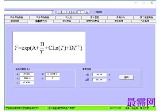Advance to next record with > button
The width and height of the screenshot is (161, 112).
(x=69, y=12)
